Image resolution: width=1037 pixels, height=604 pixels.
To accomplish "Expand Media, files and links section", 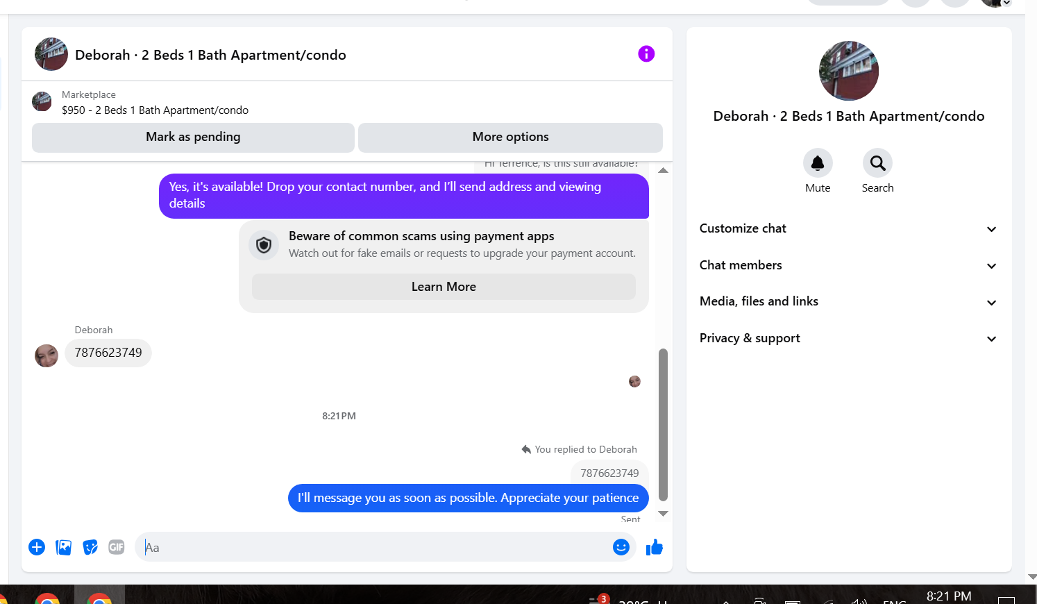I will pyautogui.click(x=849, y=301).
